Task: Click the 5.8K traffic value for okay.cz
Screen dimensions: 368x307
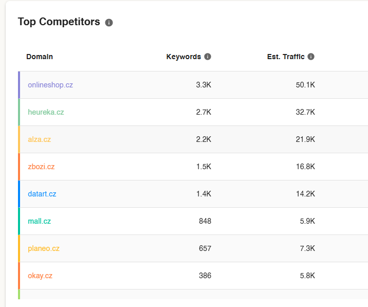Action: (x=307, y=276)
